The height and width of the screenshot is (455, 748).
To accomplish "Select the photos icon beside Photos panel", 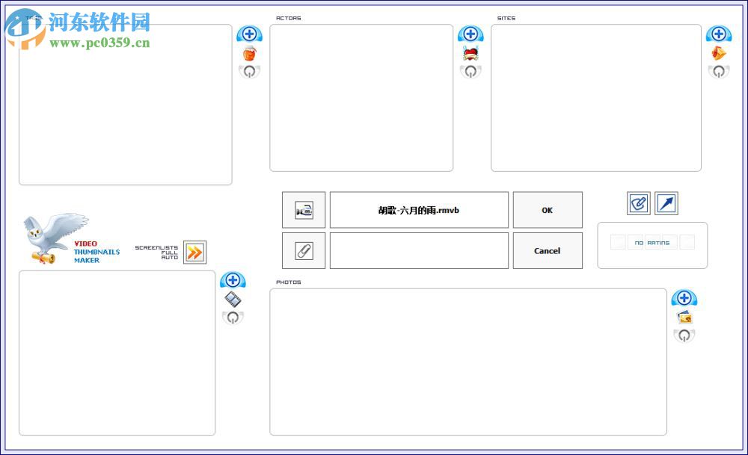I will pyautogui.click(x=684, y=317).
